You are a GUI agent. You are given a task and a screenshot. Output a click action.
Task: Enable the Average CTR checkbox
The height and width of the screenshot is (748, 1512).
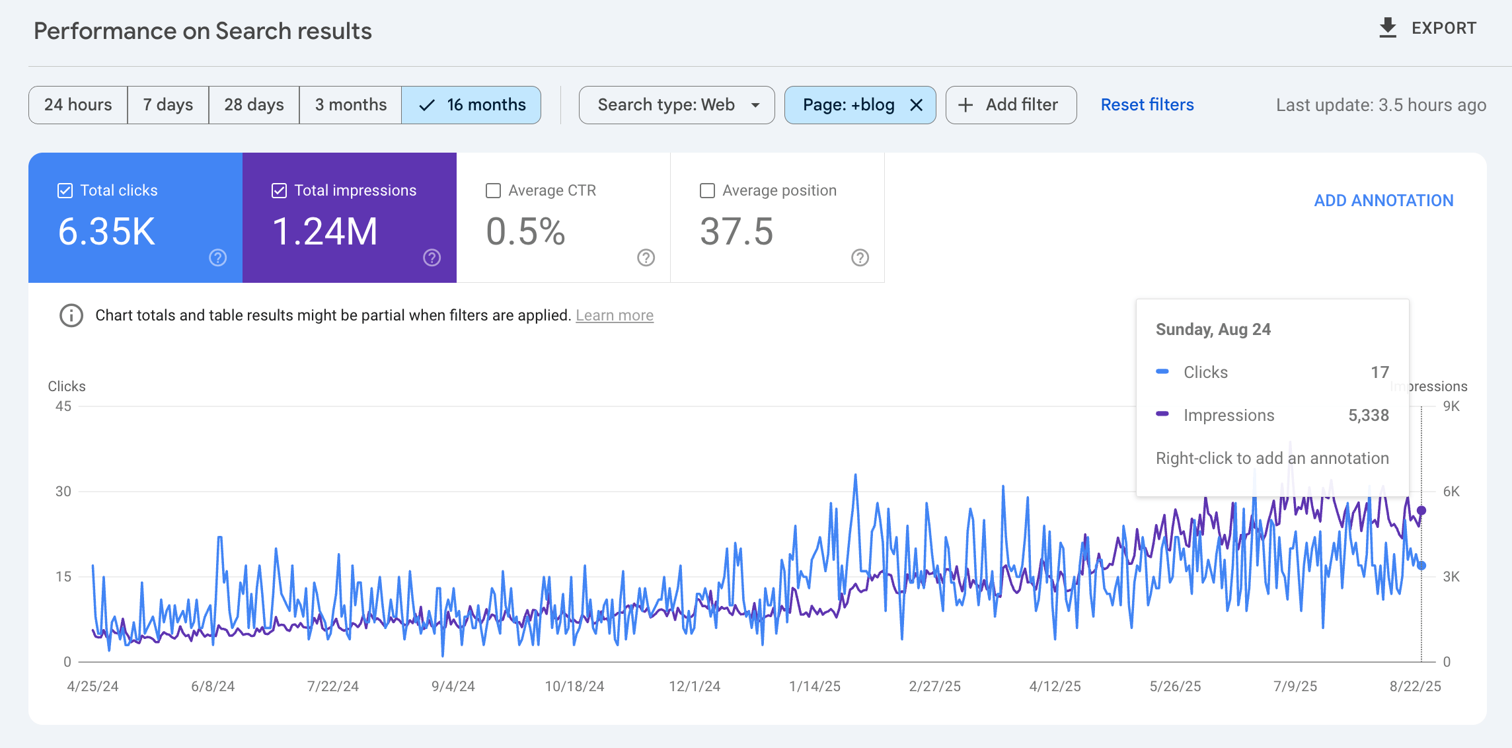click(x=493, y=191)
